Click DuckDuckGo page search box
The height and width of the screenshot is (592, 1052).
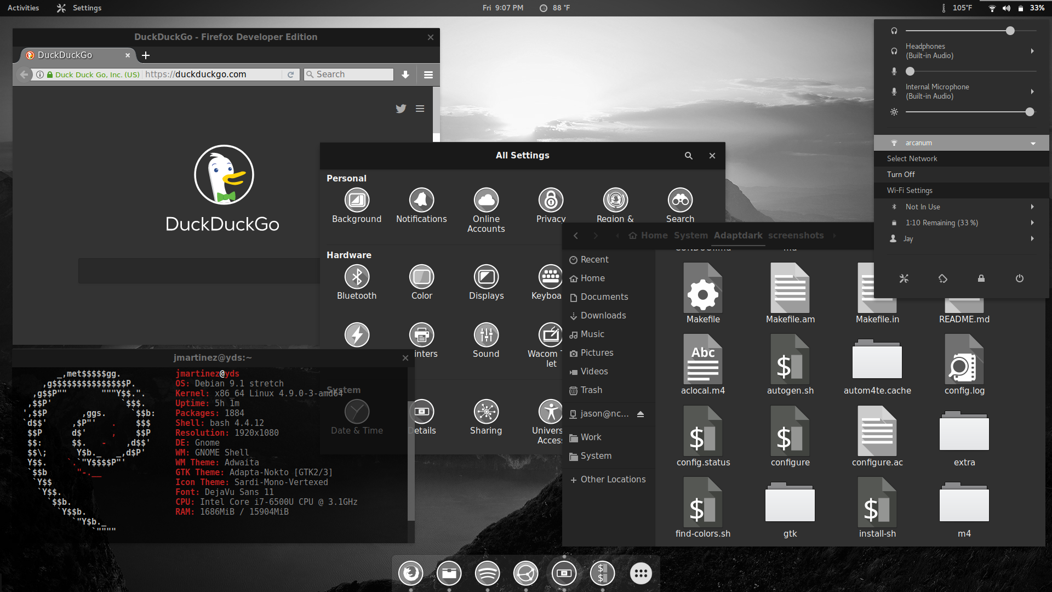199,271
